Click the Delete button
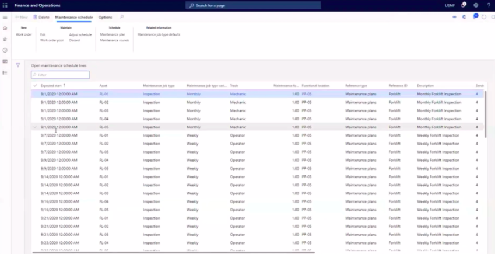 point(41,18)
